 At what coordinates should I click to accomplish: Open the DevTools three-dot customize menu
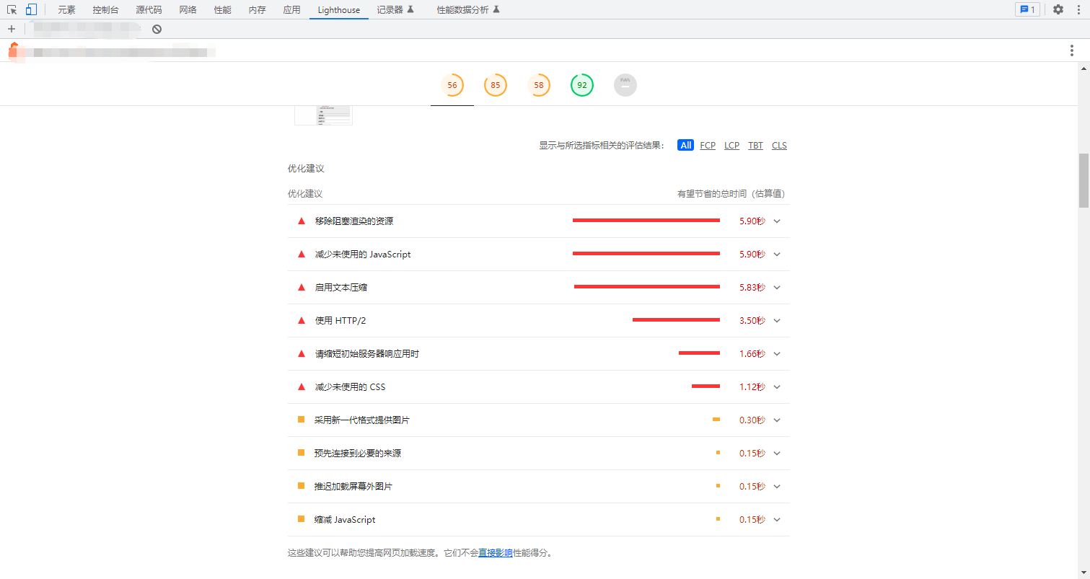point(1078,9)
